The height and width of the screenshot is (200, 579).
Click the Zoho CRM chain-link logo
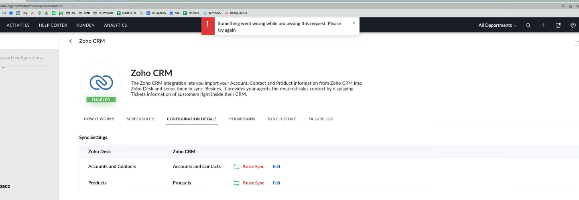tap(101, 83)
